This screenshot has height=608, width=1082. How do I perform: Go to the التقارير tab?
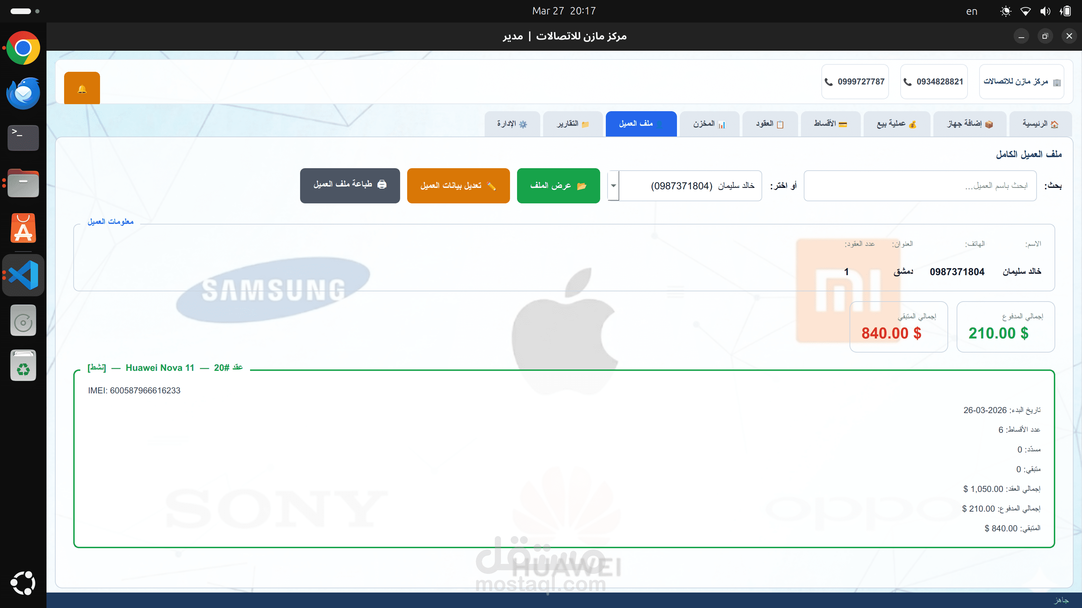(572, 124)
